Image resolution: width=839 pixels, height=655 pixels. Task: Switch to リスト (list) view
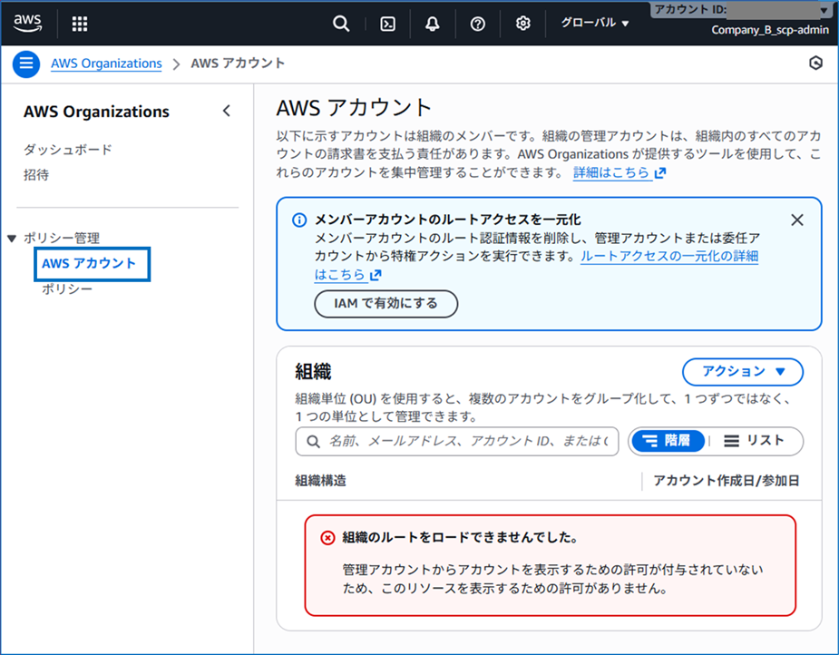(x=756, y=442)
